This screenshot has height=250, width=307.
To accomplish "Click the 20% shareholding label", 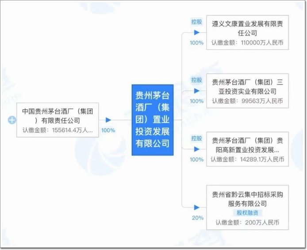I will click(197, 218).
